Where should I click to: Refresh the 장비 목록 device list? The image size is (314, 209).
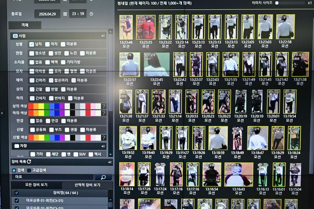(x=29, y=161)
